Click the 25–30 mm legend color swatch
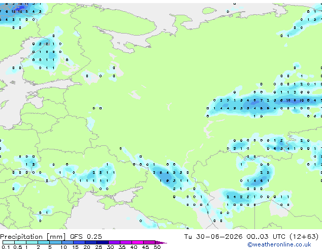This screenshot has height=249, width=322. tap(103, 242)
